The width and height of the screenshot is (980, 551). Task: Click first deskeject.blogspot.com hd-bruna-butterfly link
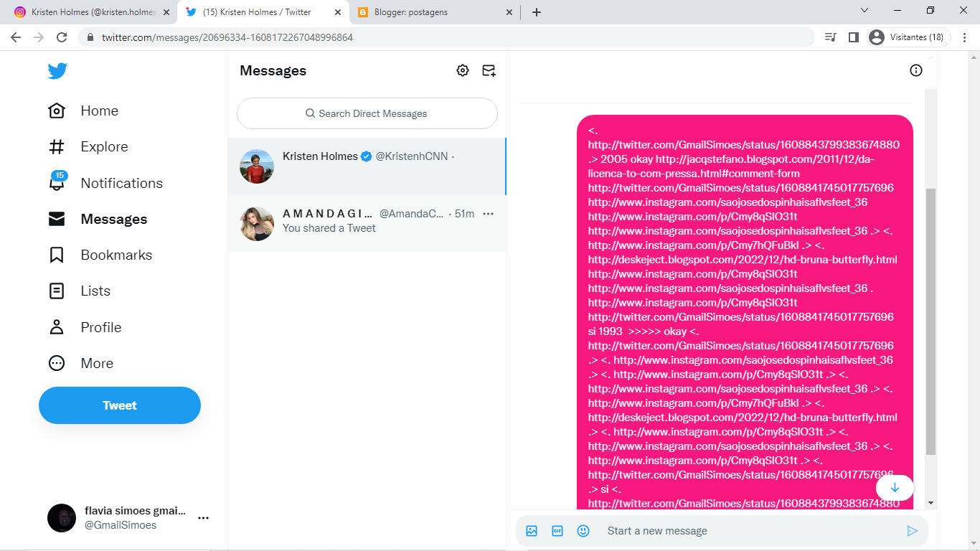click(743, 260)
